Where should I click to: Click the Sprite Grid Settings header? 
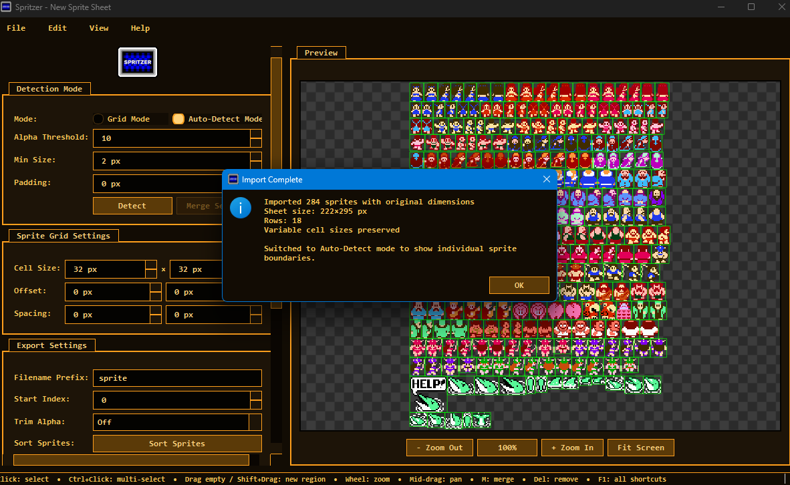tap(63, 236)
